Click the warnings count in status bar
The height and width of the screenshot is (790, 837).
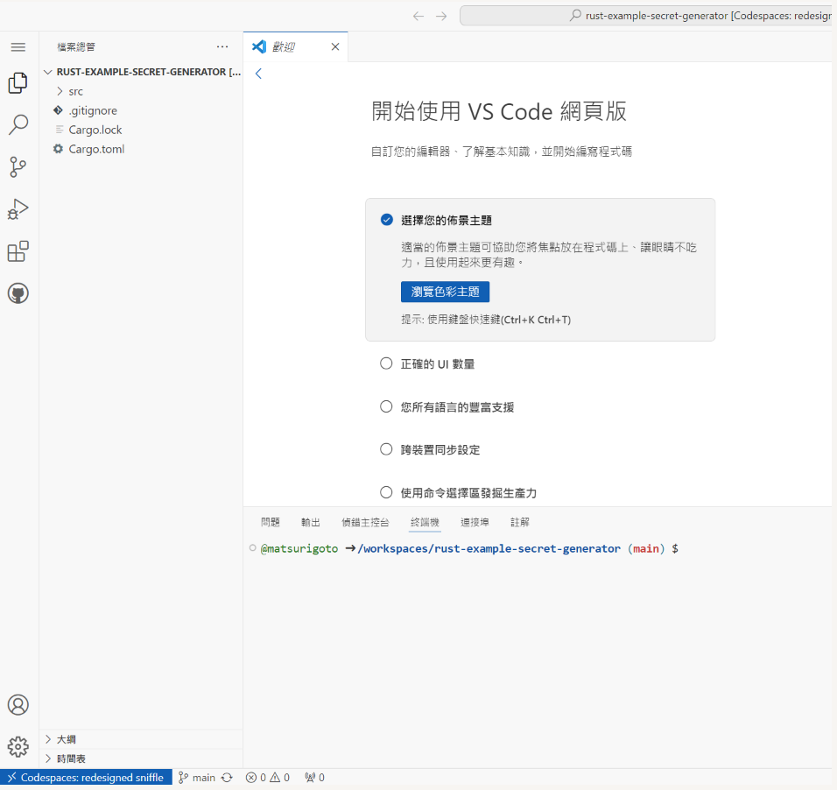pos(279,778)
